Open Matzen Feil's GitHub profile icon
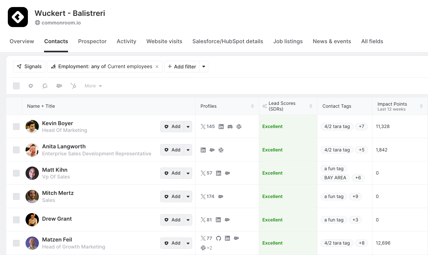 pos(218,238)
